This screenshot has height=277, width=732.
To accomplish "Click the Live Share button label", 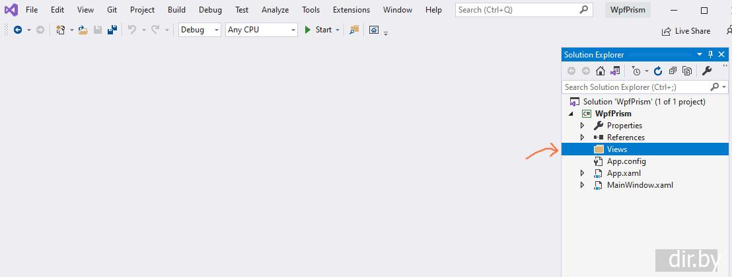I will pos(693,31).
